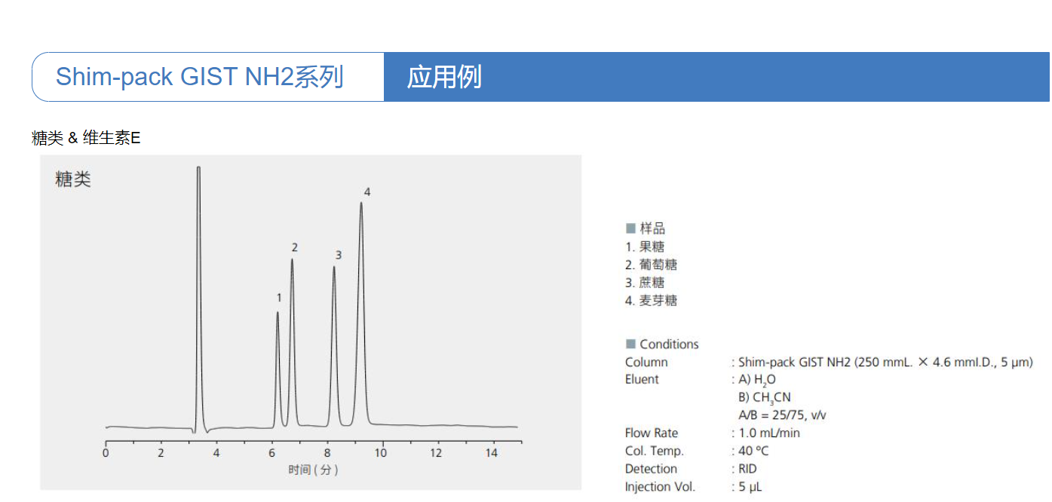1052x502 pixels.
Task: Click peak label 2 on the chromatogram
Action: click(295, 247)
